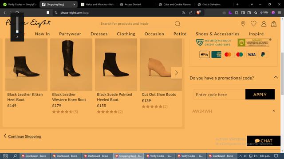Switch to Cake and Cookie Planner tab
The width and height of the screenshot is (284, 159).
pos(175,4)
